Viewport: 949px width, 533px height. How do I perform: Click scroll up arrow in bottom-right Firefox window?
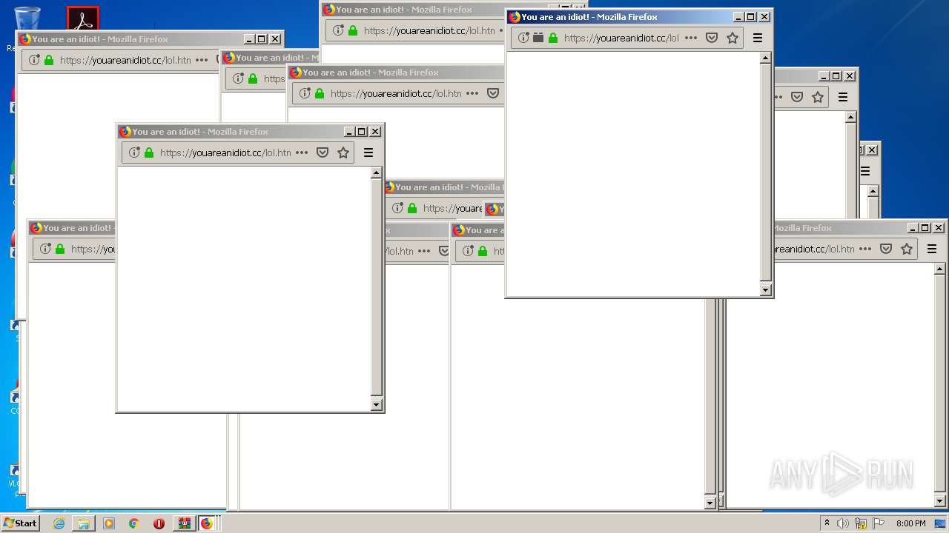coord(939,269)
